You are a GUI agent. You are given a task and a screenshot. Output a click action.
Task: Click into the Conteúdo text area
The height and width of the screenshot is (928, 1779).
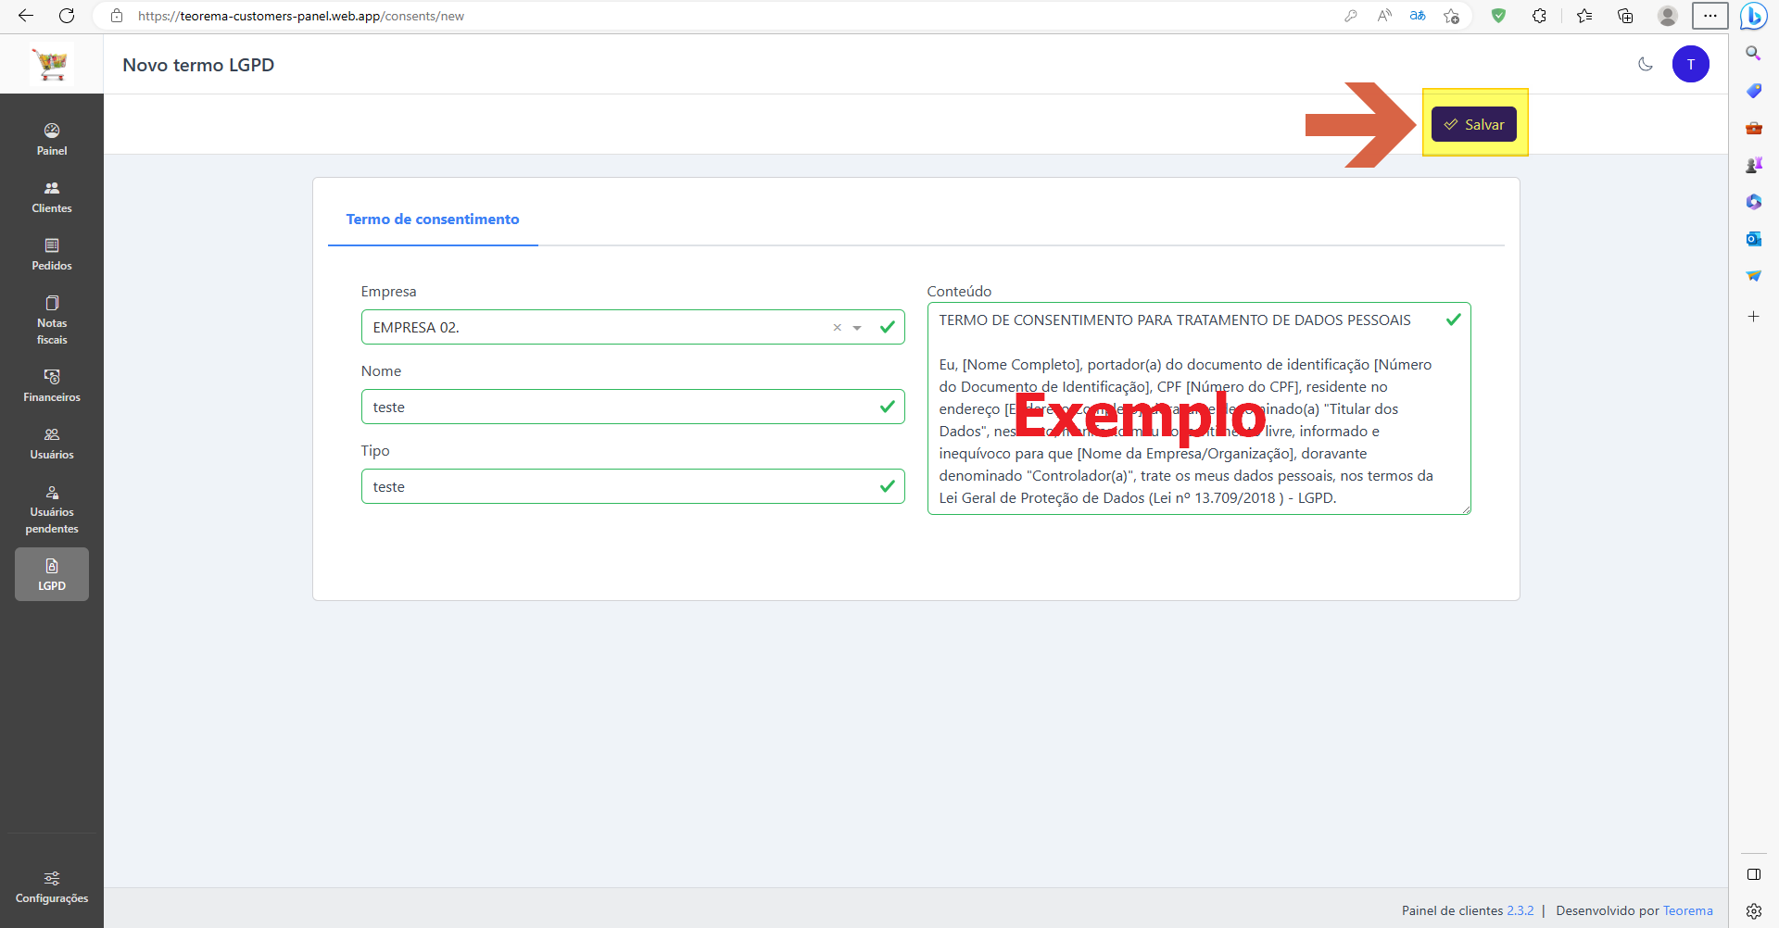click(x=1199, y=408)
